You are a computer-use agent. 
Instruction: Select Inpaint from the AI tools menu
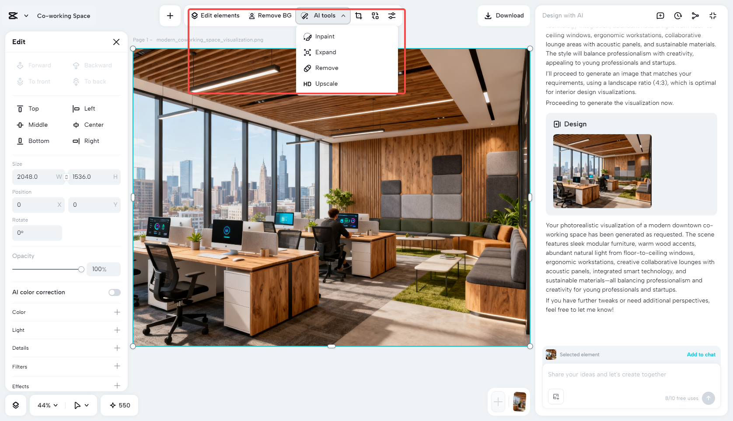[324, 36]
